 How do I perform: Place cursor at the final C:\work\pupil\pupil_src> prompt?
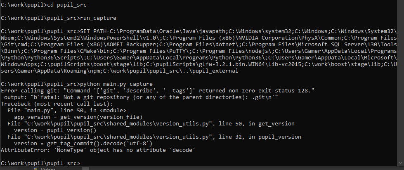click(x=41, y=163)
